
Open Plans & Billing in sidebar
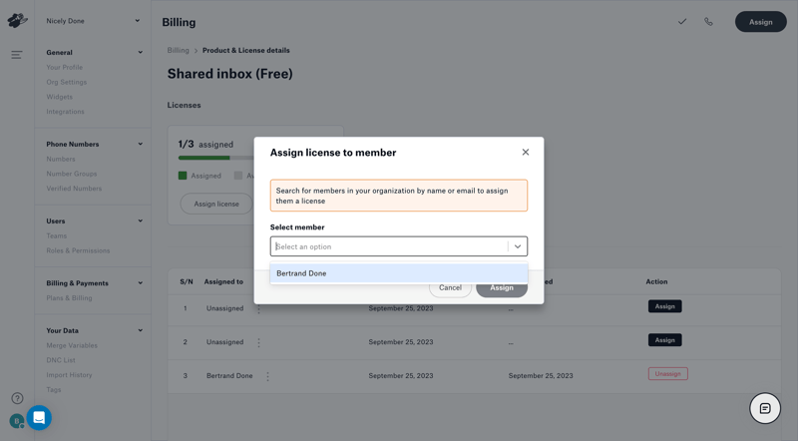pos(69,298)
